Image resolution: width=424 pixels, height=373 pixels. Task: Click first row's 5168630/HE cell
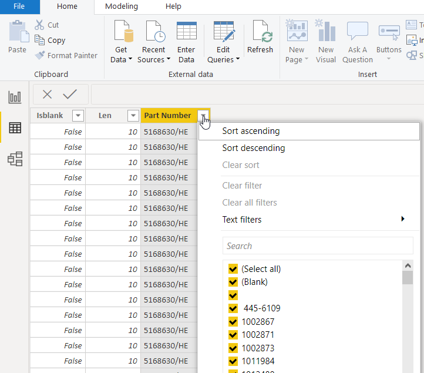point(169,132)
